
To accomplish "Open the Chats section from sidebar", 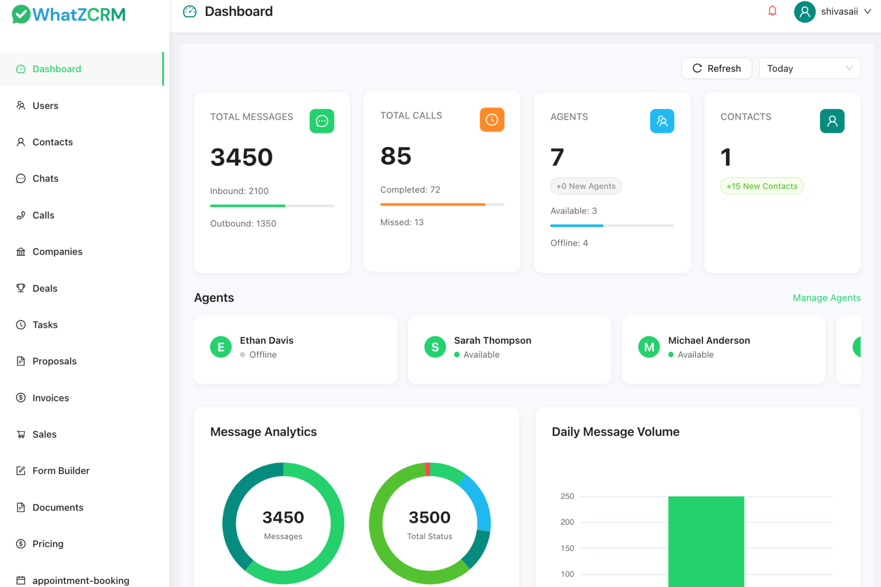I will click(45, 178).
